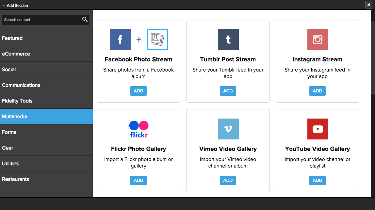Add the YouTube Video Gallery section
Screen dimensions: 375x210
(317, 180)
